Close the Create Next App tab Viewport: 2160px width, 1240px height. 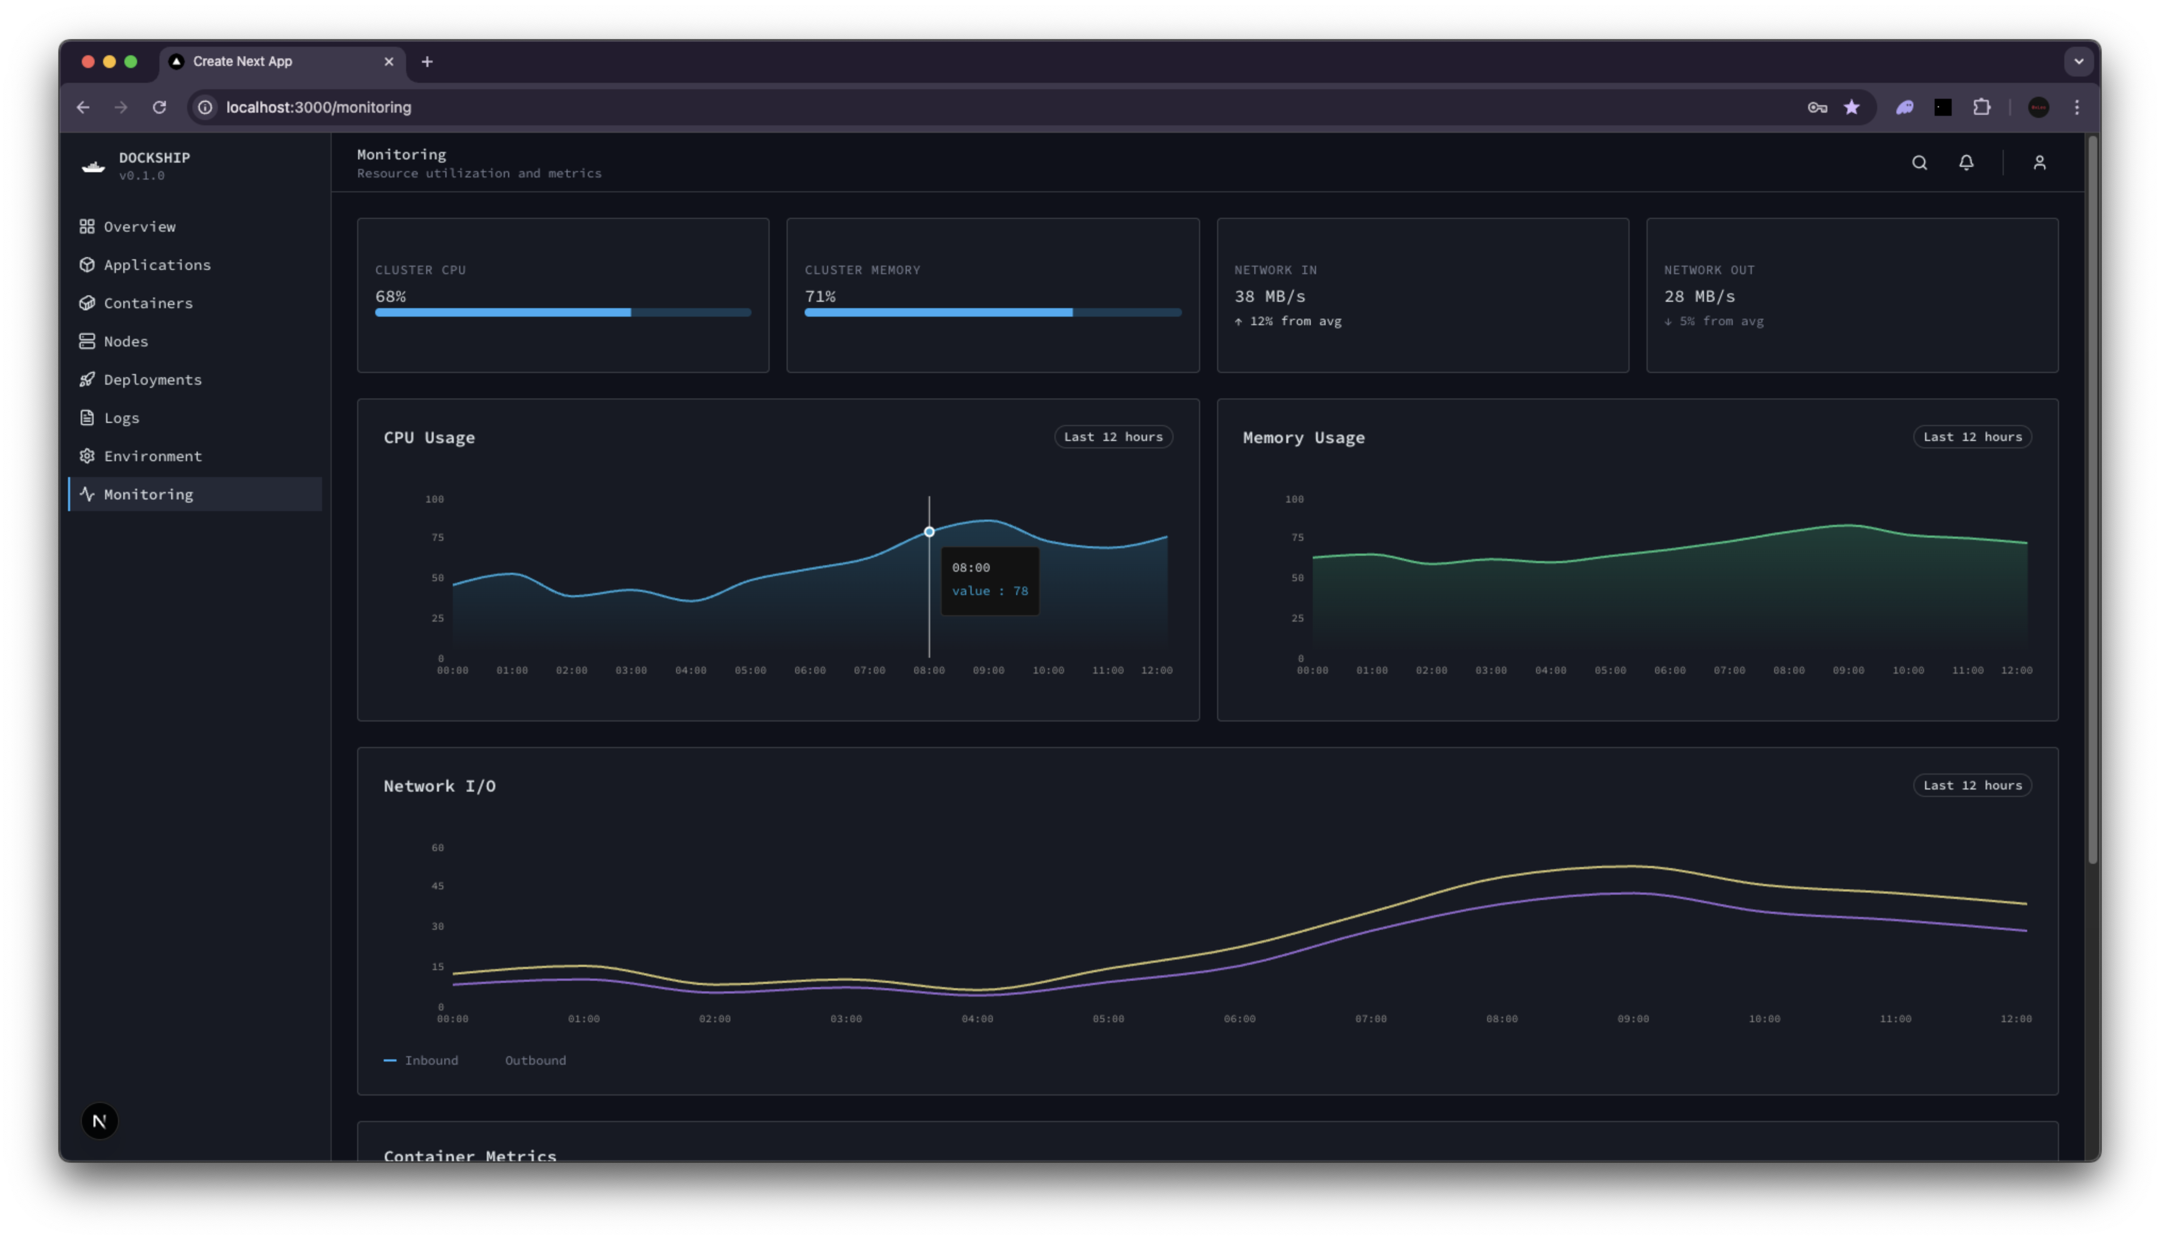point(389,61)
